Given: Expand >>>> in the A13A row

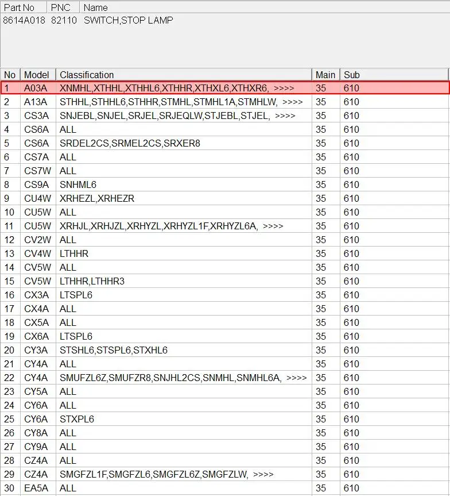Looking at the screenshot, I should point(293,102).
